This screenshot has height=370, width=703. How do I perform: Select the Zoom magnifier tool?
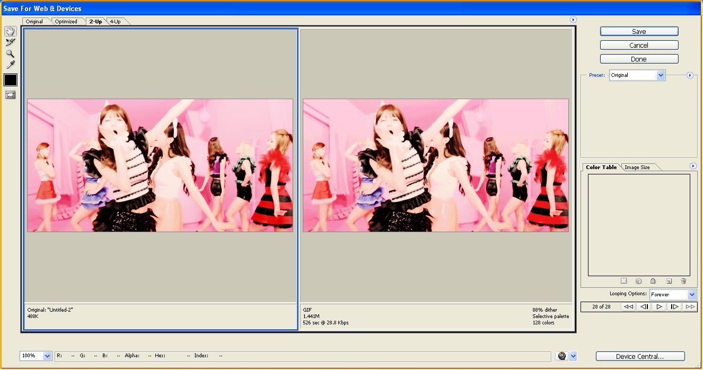(x=11, y=54)
